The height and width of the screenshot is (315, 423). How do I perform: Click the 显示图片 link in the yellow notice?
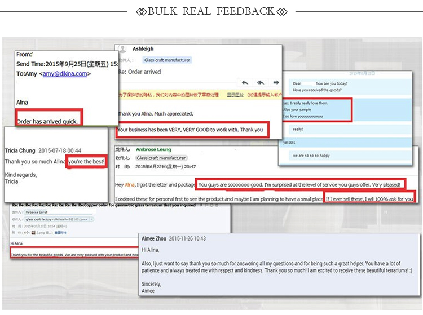(235, 95)
